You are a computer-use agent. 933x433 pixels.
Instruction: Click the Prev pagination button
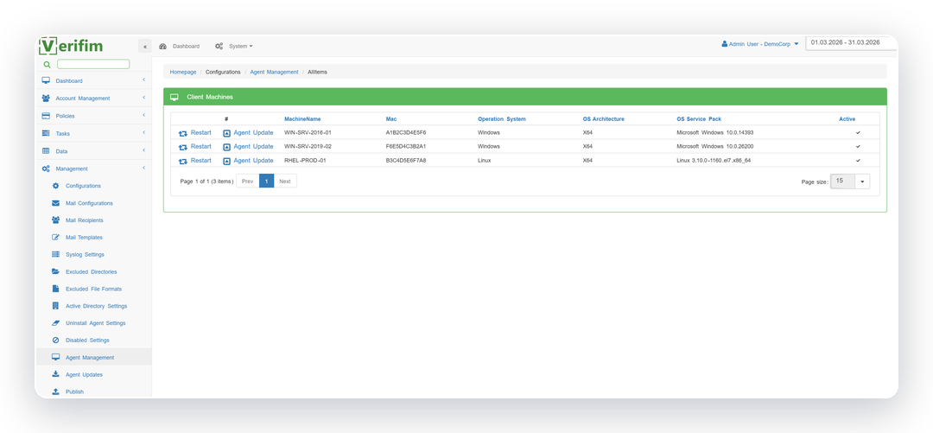tap(248, 181)
